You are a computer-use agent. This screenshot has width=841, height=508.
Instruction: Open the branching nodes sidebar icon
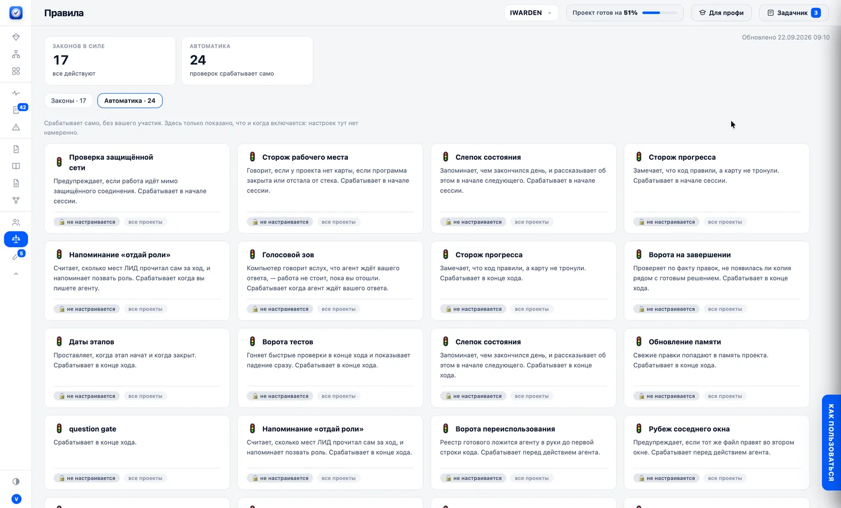pos(16,200)
